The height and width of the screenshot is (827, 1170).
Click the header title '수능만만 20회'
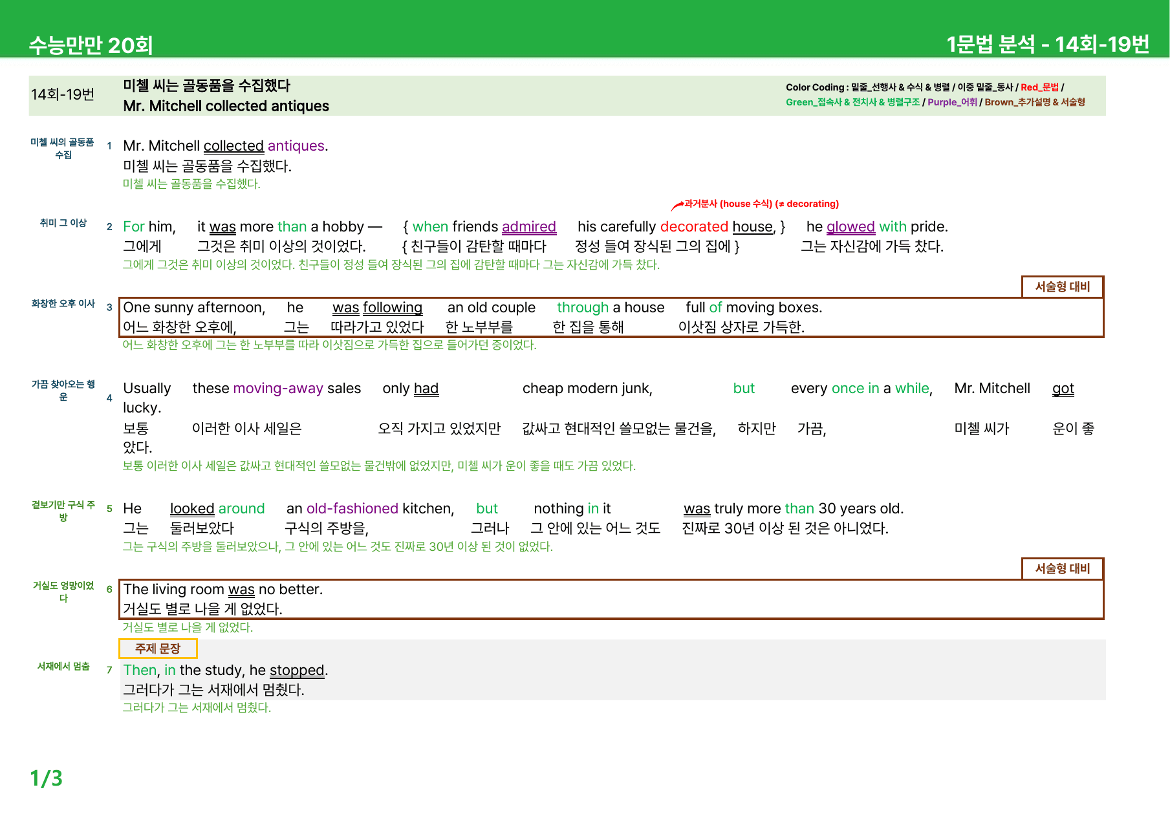coord(91,45)
